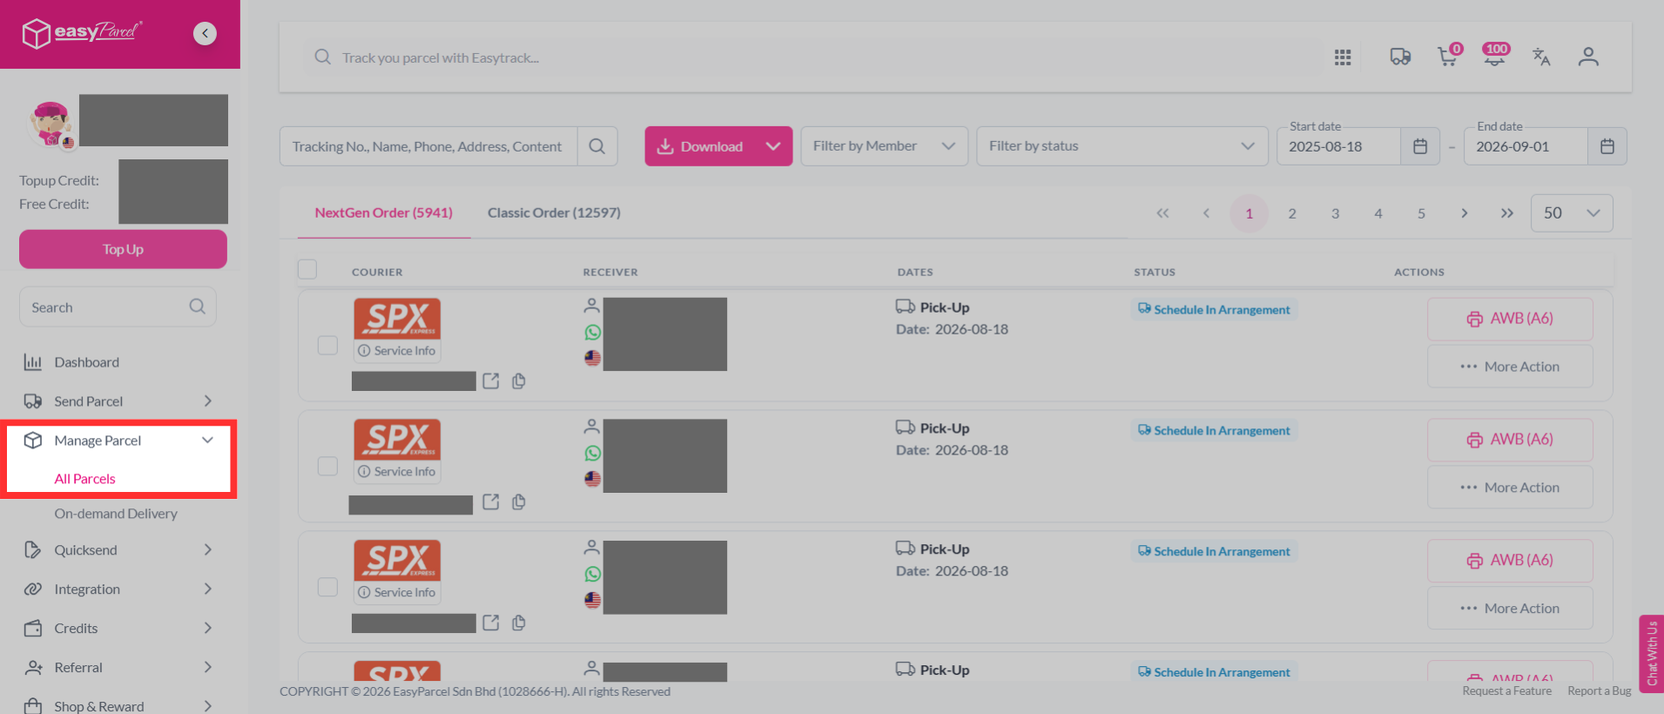The height and width of the screenshot is (714, 1664).
Task: Tick checkbox of second SPX parcel
Action: point(327,467)
